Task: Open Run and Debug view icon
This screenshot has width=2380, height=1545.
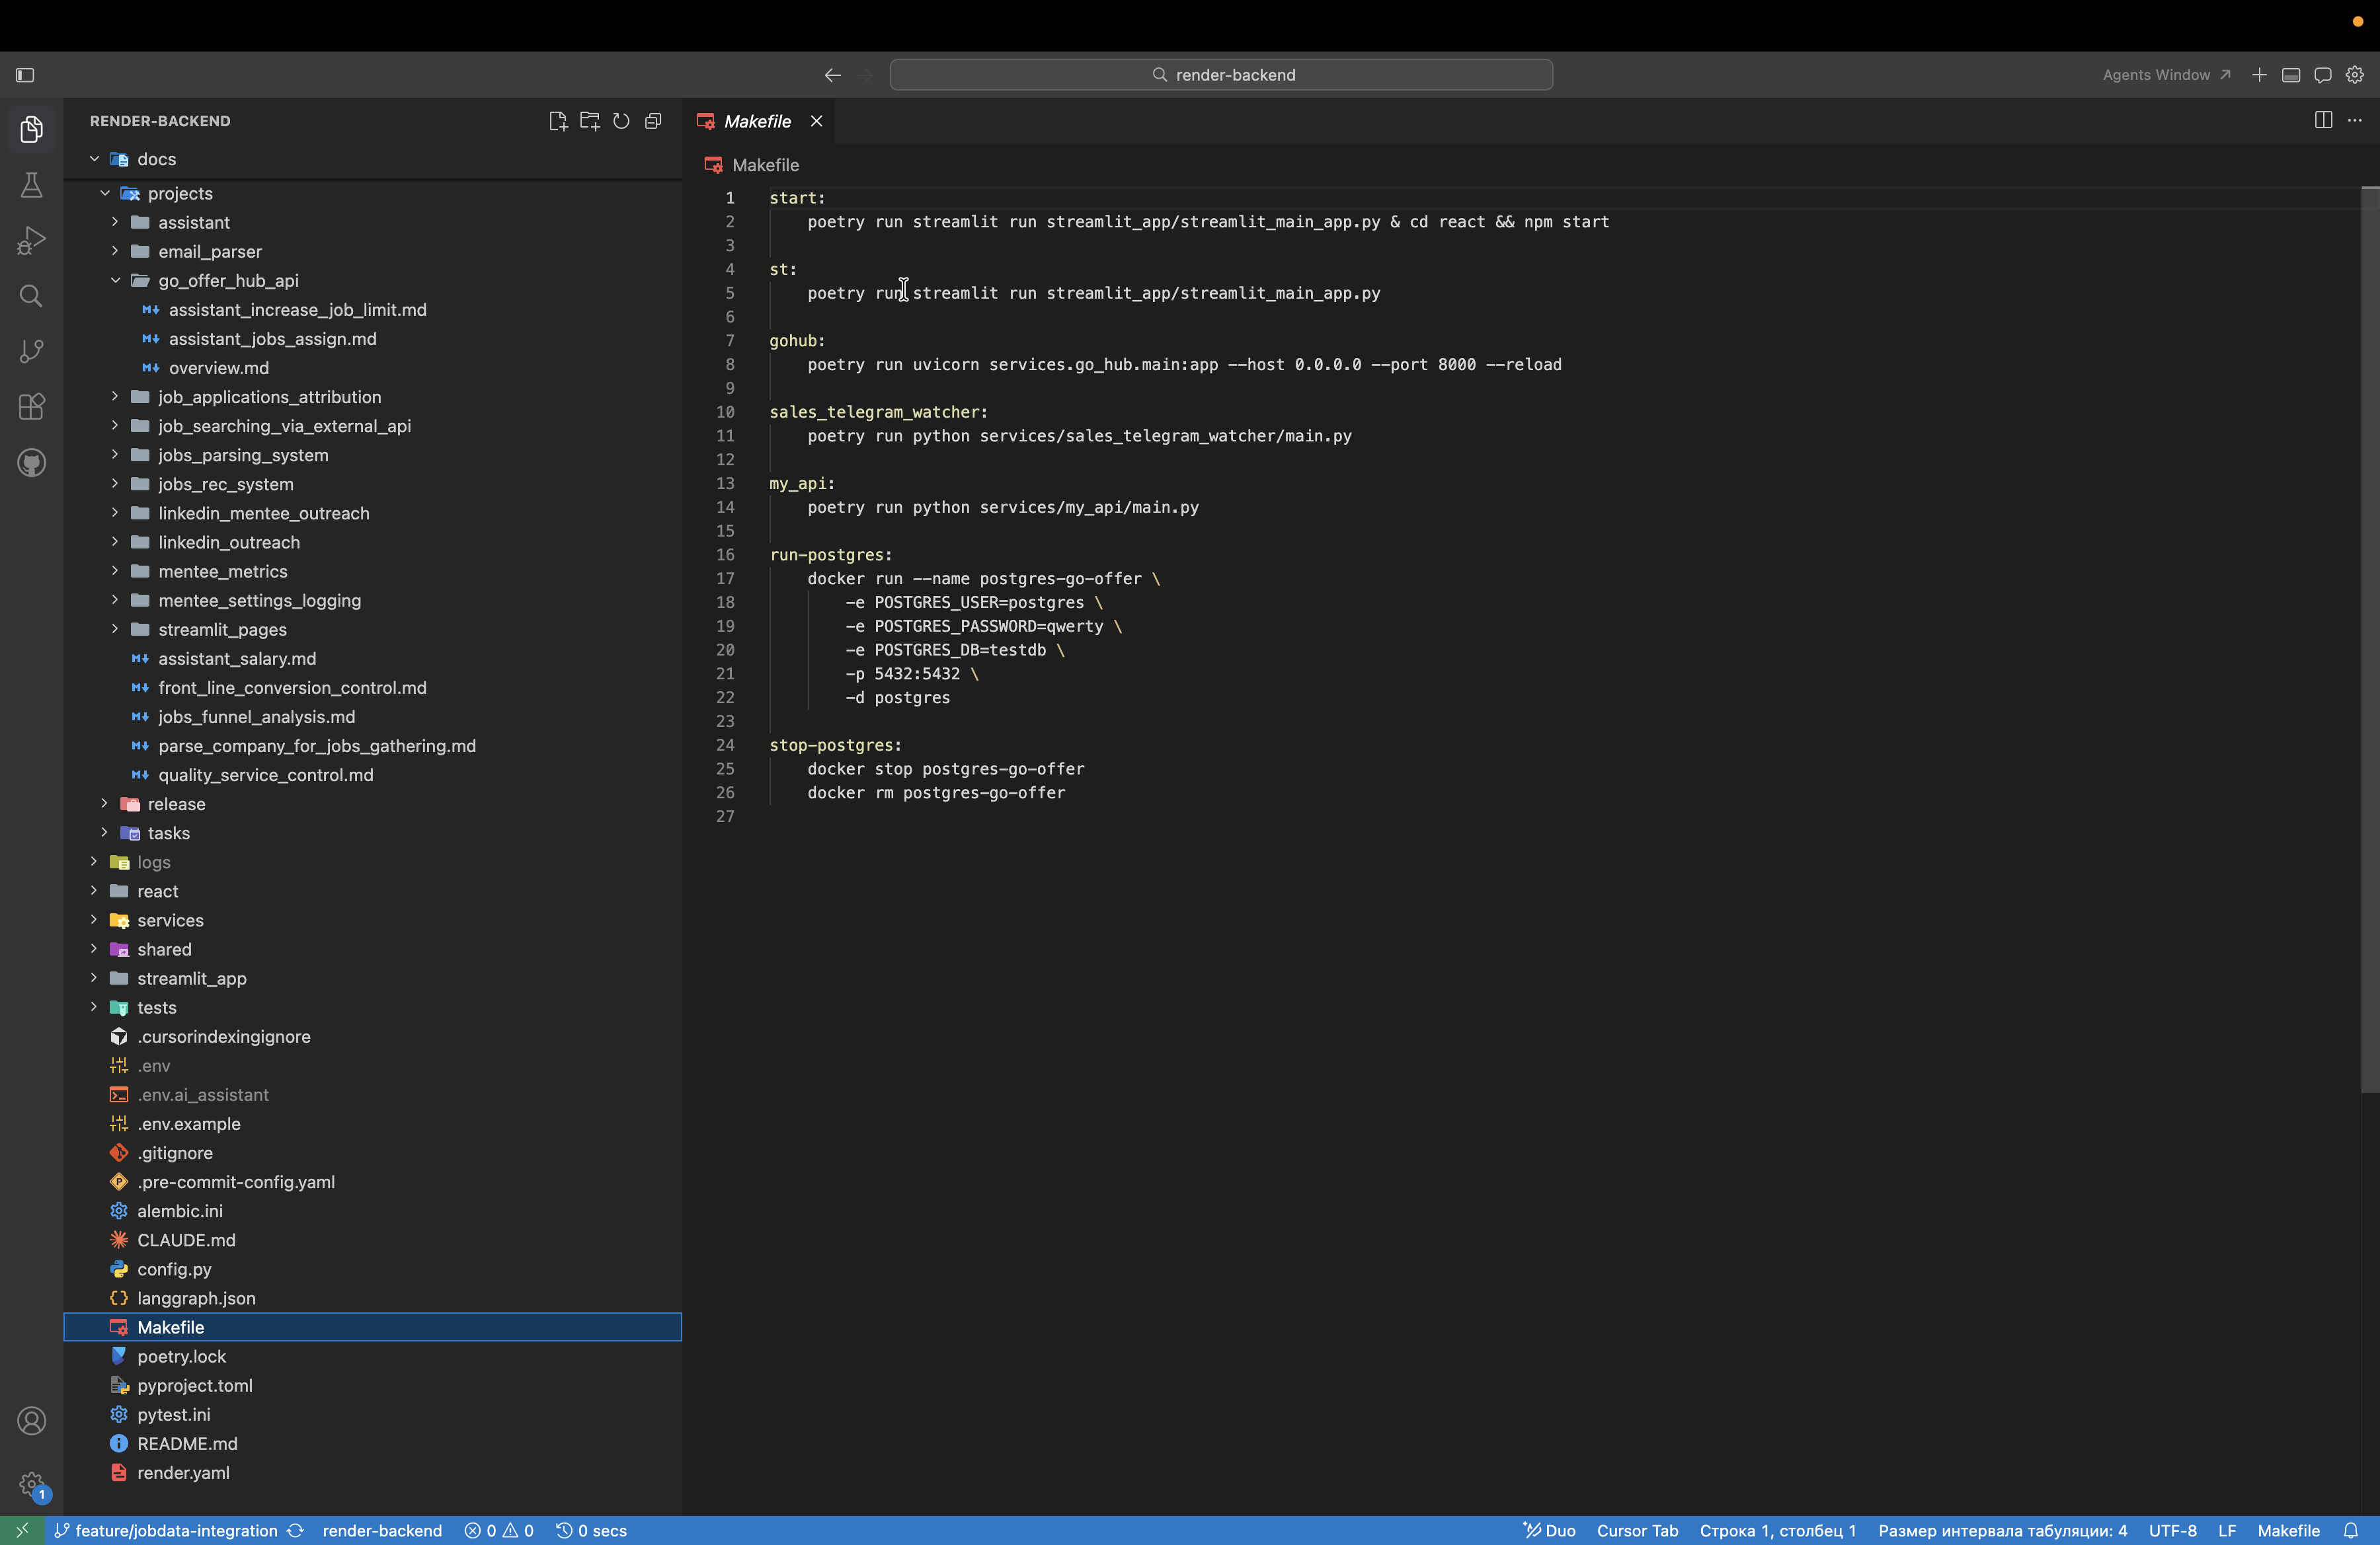Action: [x=31, y=241]
